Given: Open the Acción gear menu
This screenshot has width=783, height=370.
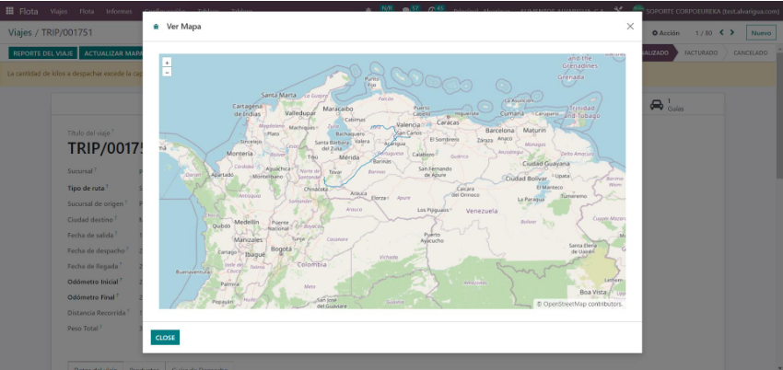Looking at the screenshot, I should (664, 33).
